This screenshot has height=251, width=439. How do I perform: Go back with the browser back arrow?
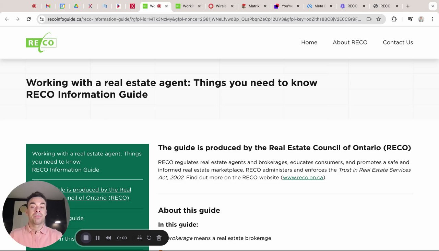point(7,19)
